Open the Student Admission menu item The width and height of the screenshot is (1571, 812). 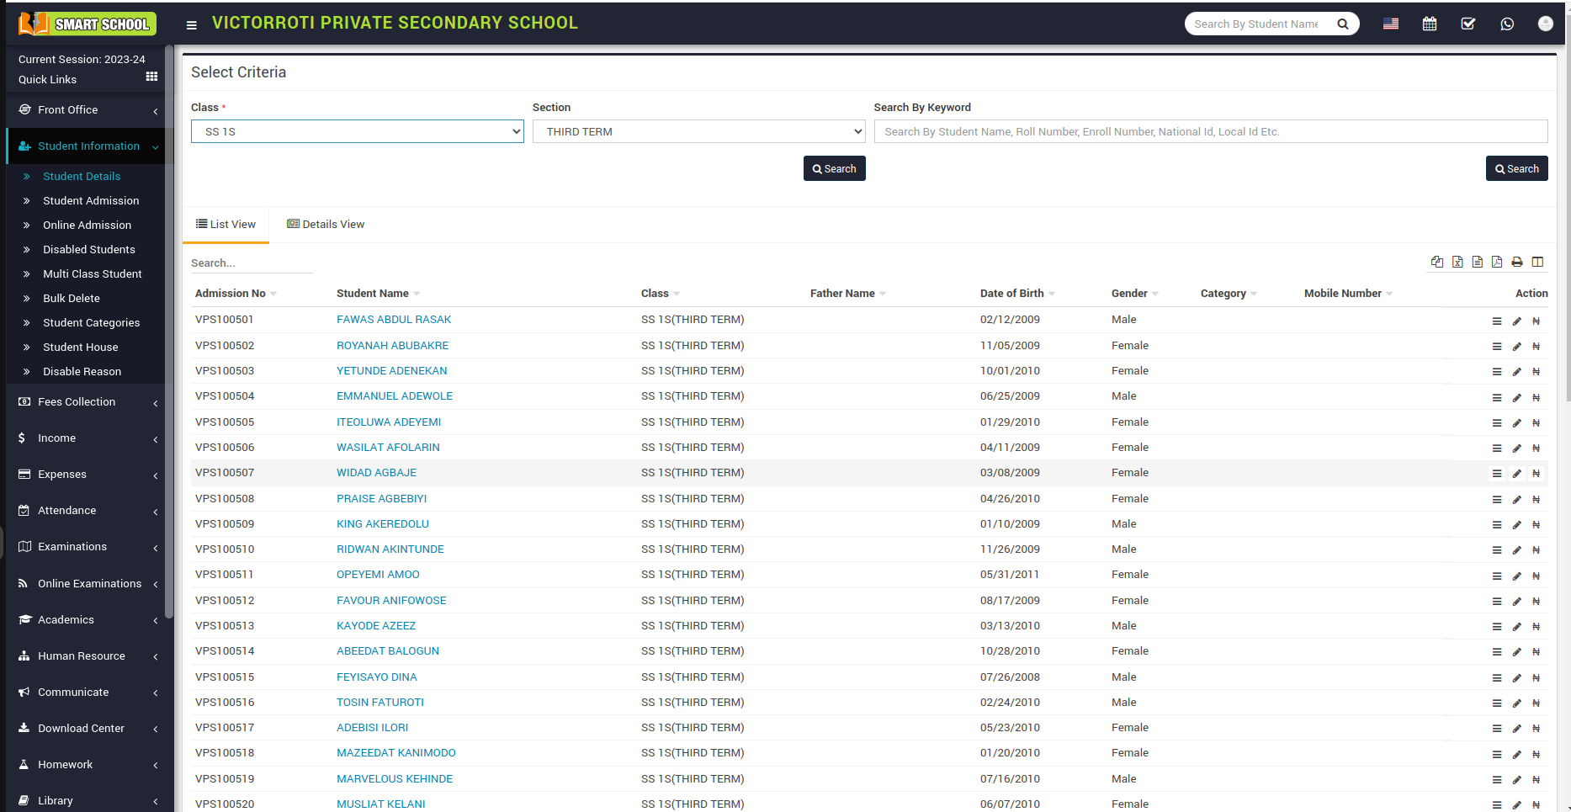click(90, 200)
